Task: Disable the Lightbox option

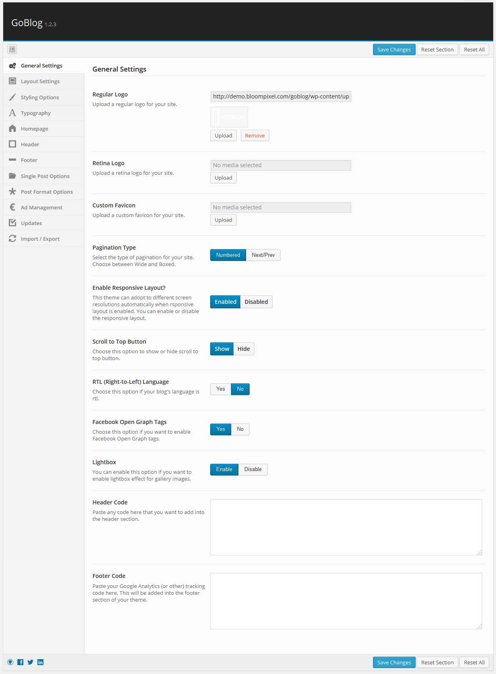Action: tap(253, 469)
